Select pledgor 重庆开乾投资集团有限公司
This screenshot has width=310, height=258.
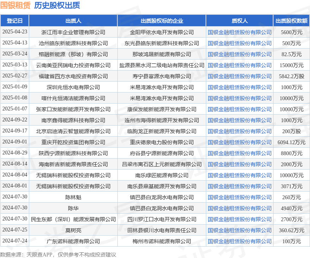coord(73,142)
